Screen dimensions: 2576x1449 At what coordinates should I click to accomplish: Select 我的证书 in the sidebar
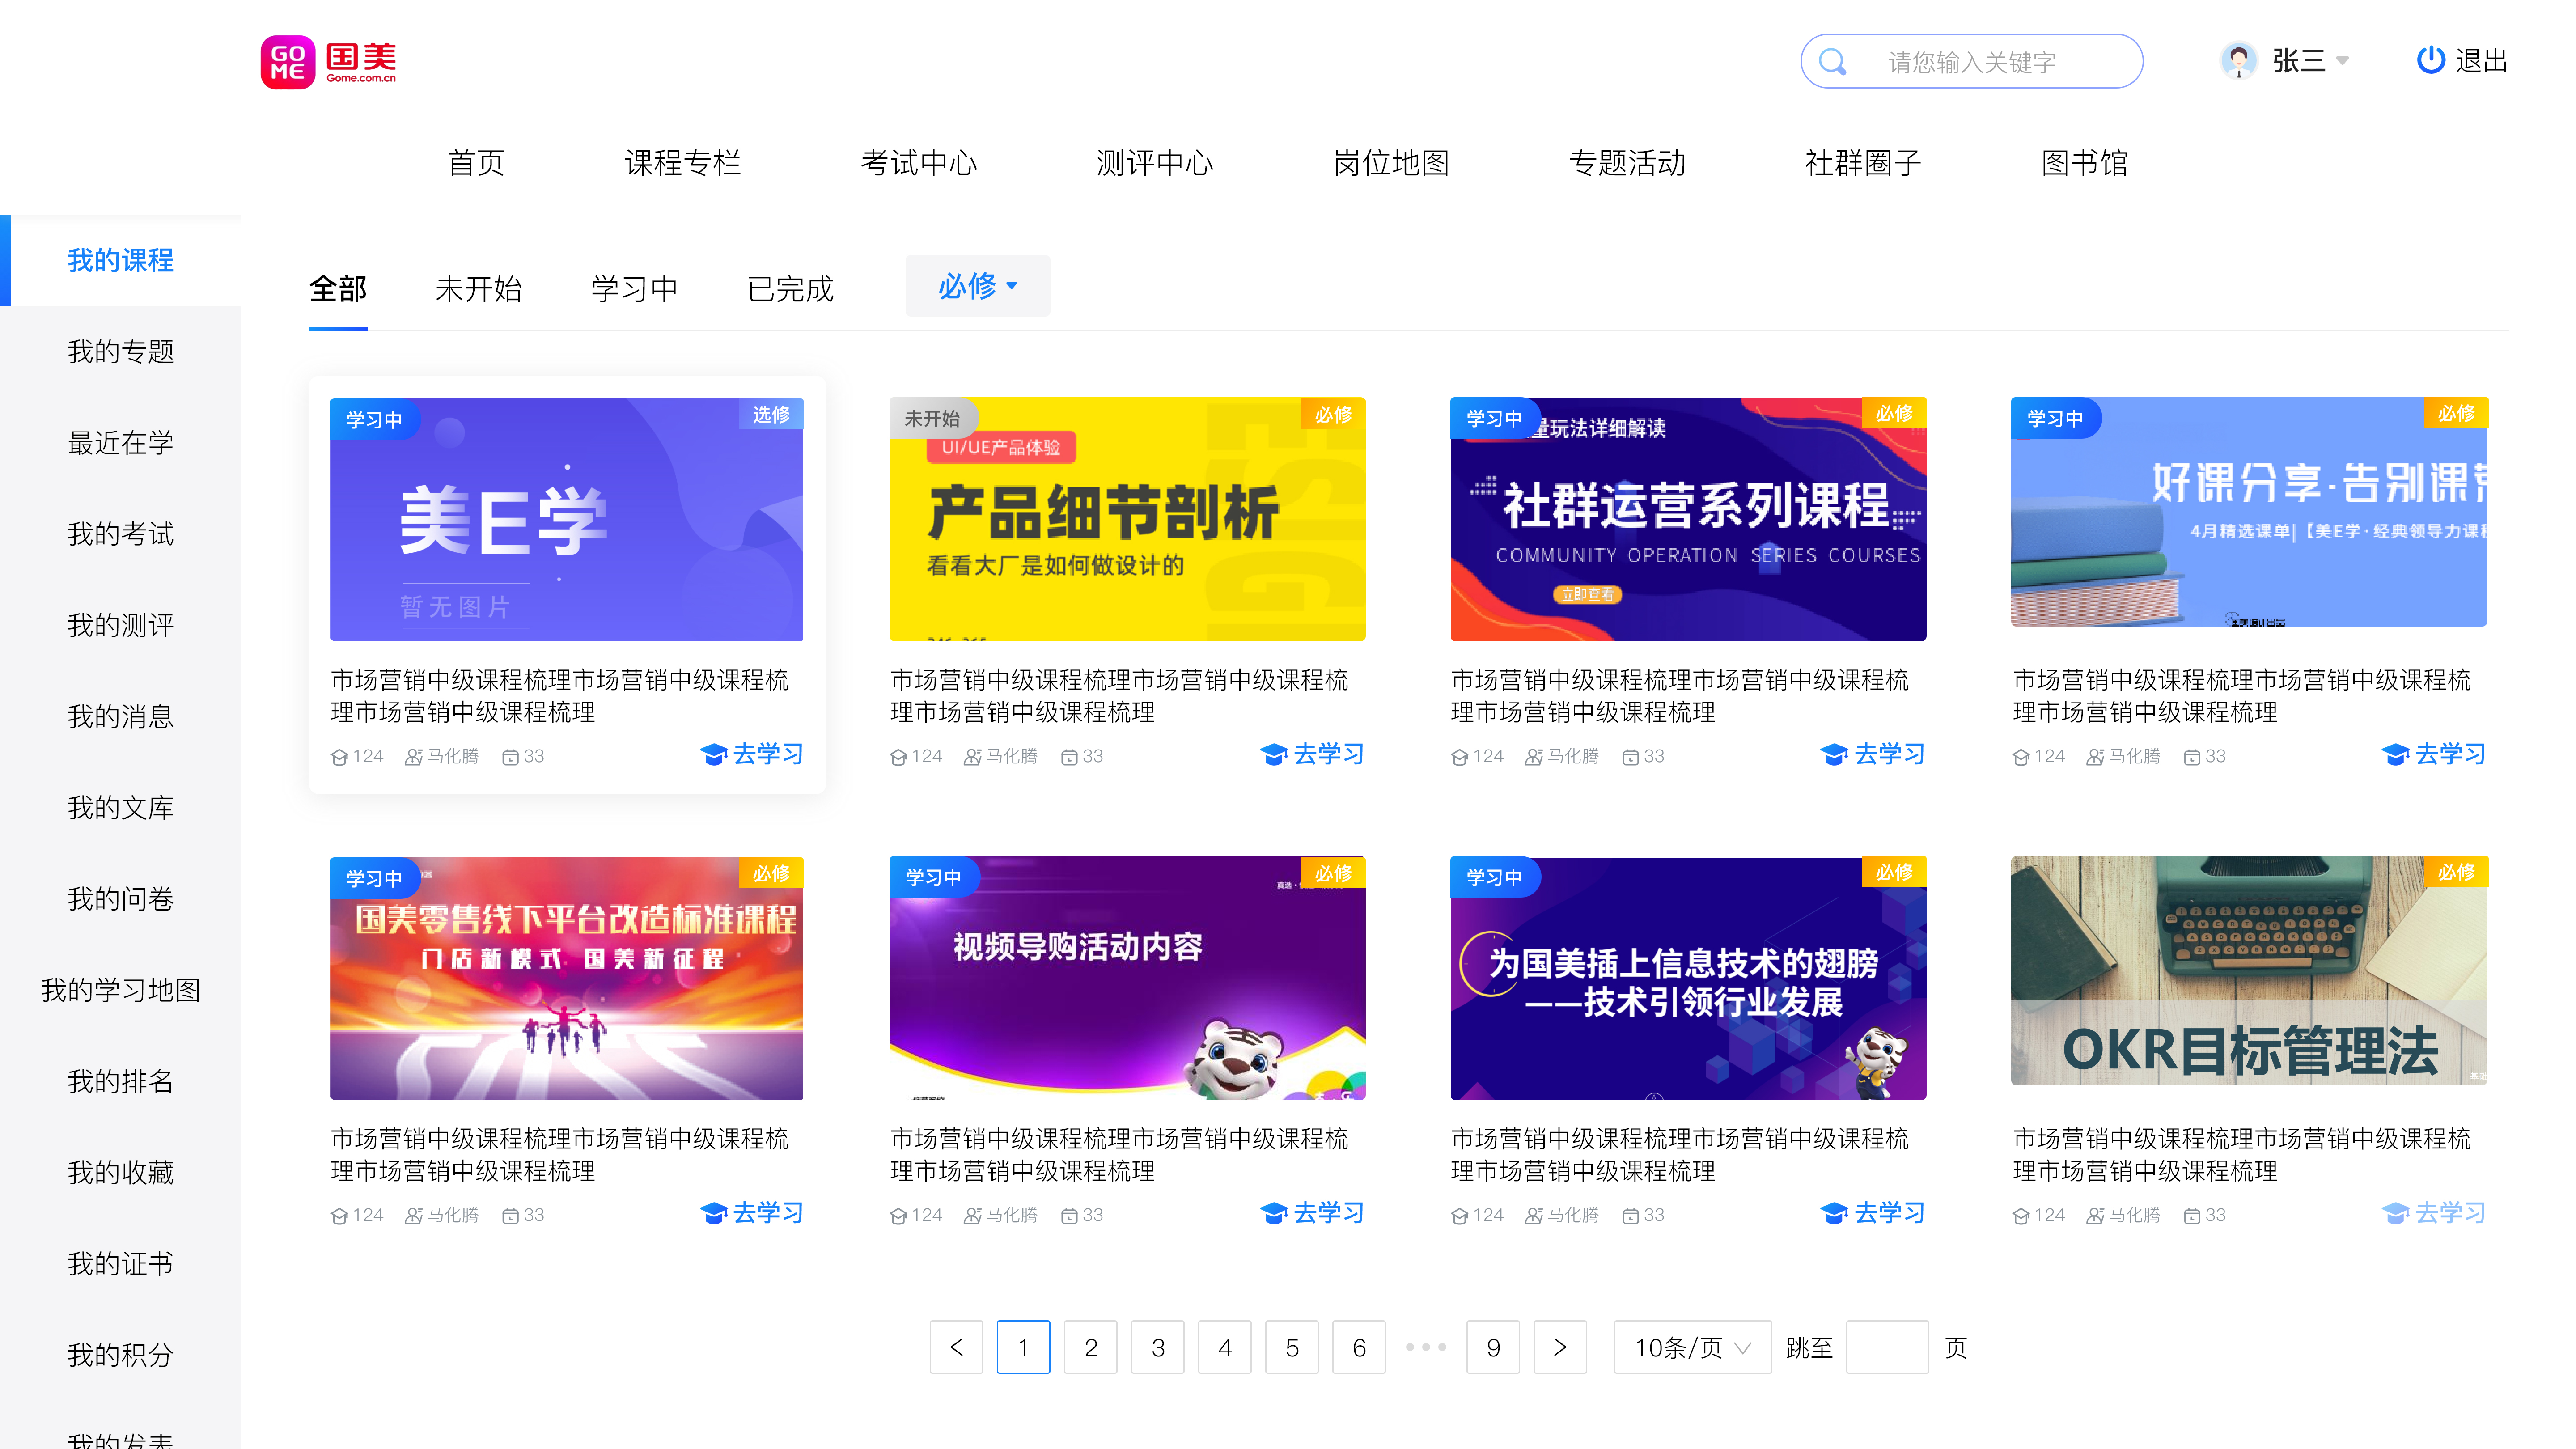click(x=121, y=1264)
